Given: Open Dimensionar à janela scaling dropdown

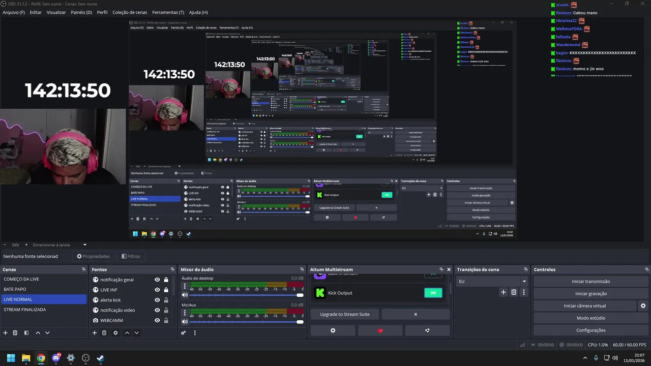Looking at the screenshot, I should tap(60, 245).
